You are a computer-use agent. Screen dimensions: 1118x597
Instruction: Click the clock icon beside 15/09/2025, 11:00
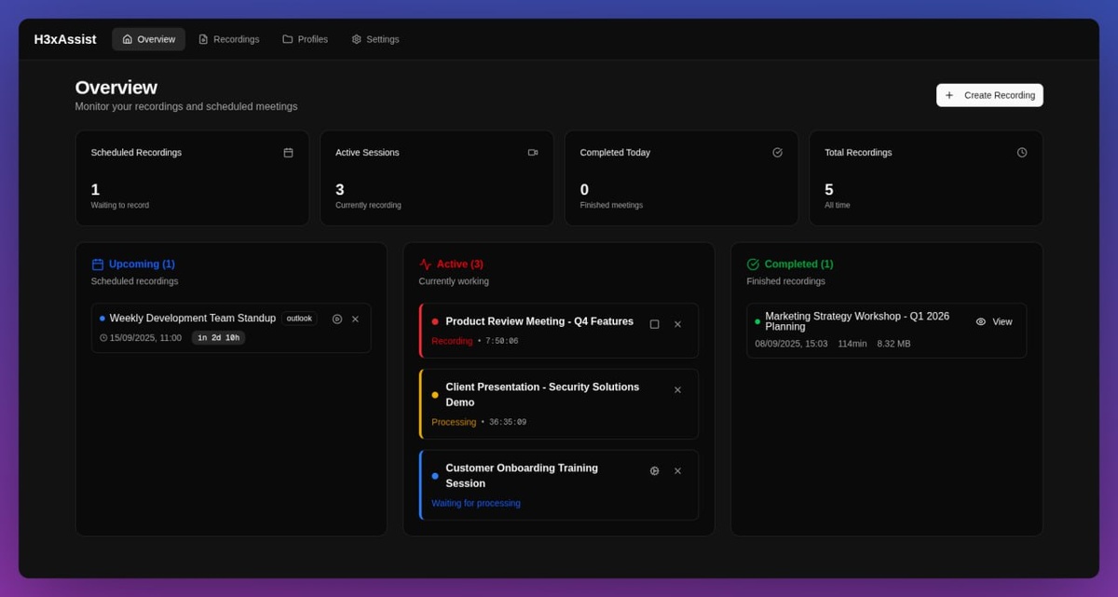[x=103, y=338]
